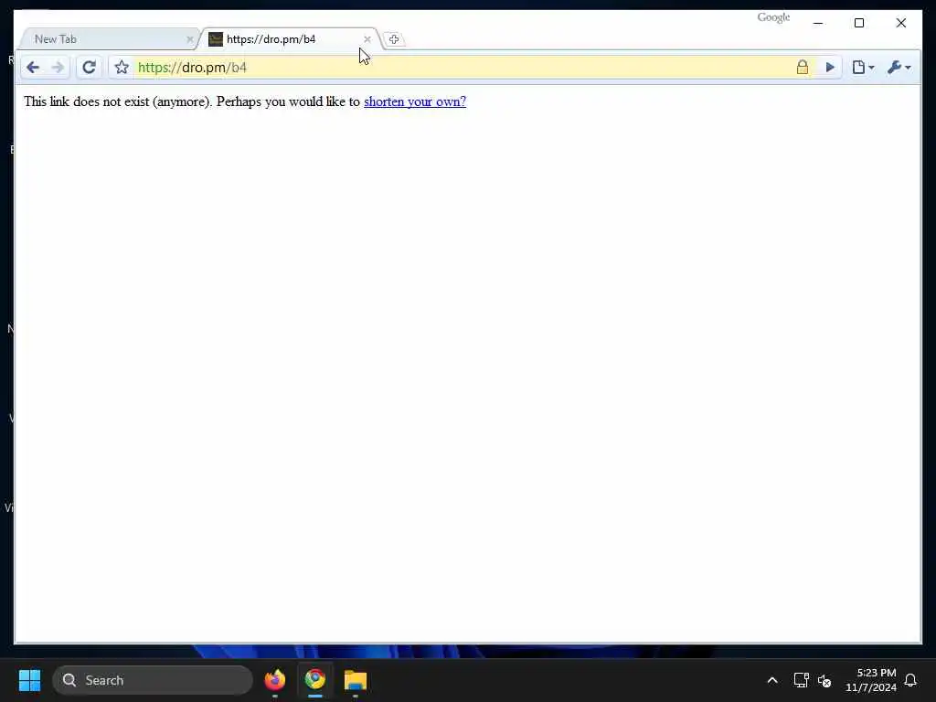Reload the current page
The width and height of the screenshot is (936, 702).
(x=89, y=68)
